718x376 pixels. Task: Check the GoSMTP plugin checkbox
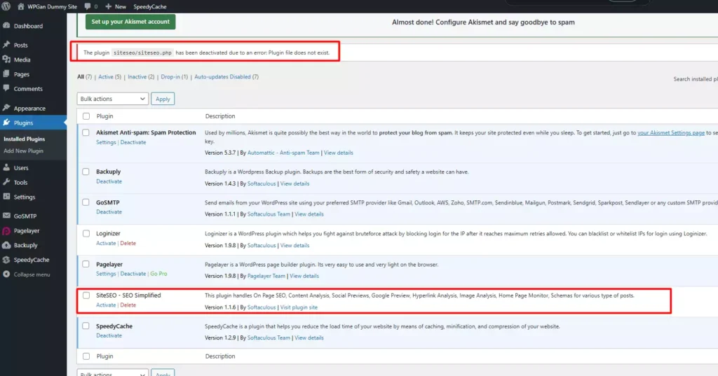86,202
